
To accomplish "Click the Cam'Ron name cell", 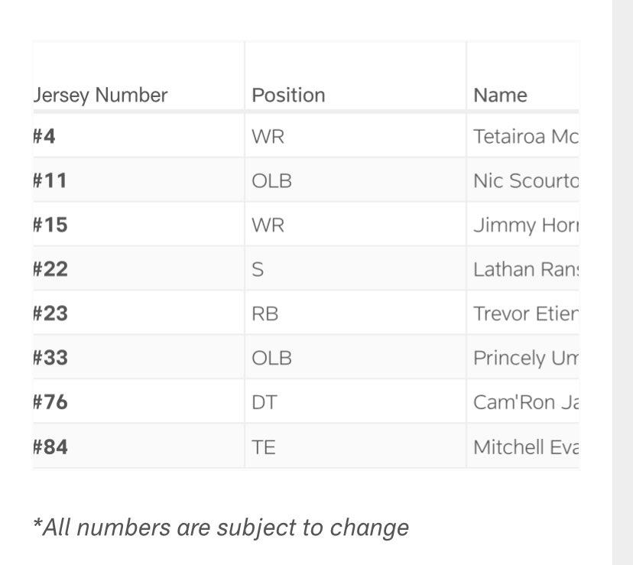I will point(523,402).
